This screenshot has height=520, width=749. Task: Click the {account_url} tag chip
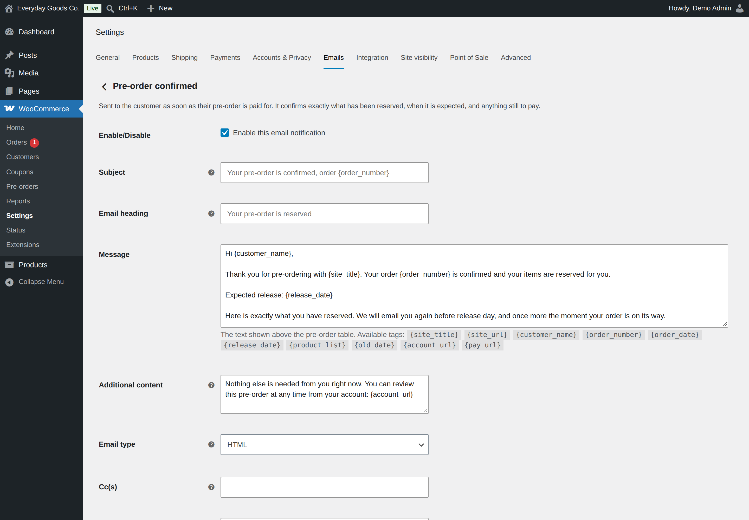click(x=429, y=345)
